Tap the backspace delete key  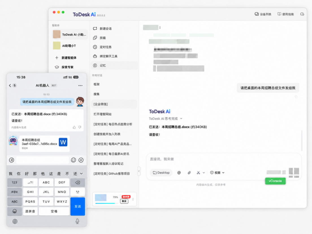(x=78, y=183)
